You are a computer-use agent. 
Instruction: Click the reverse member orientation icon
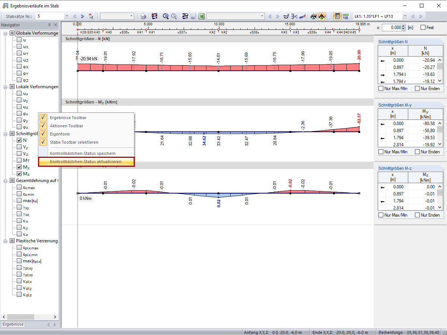(x=286, y=16)
